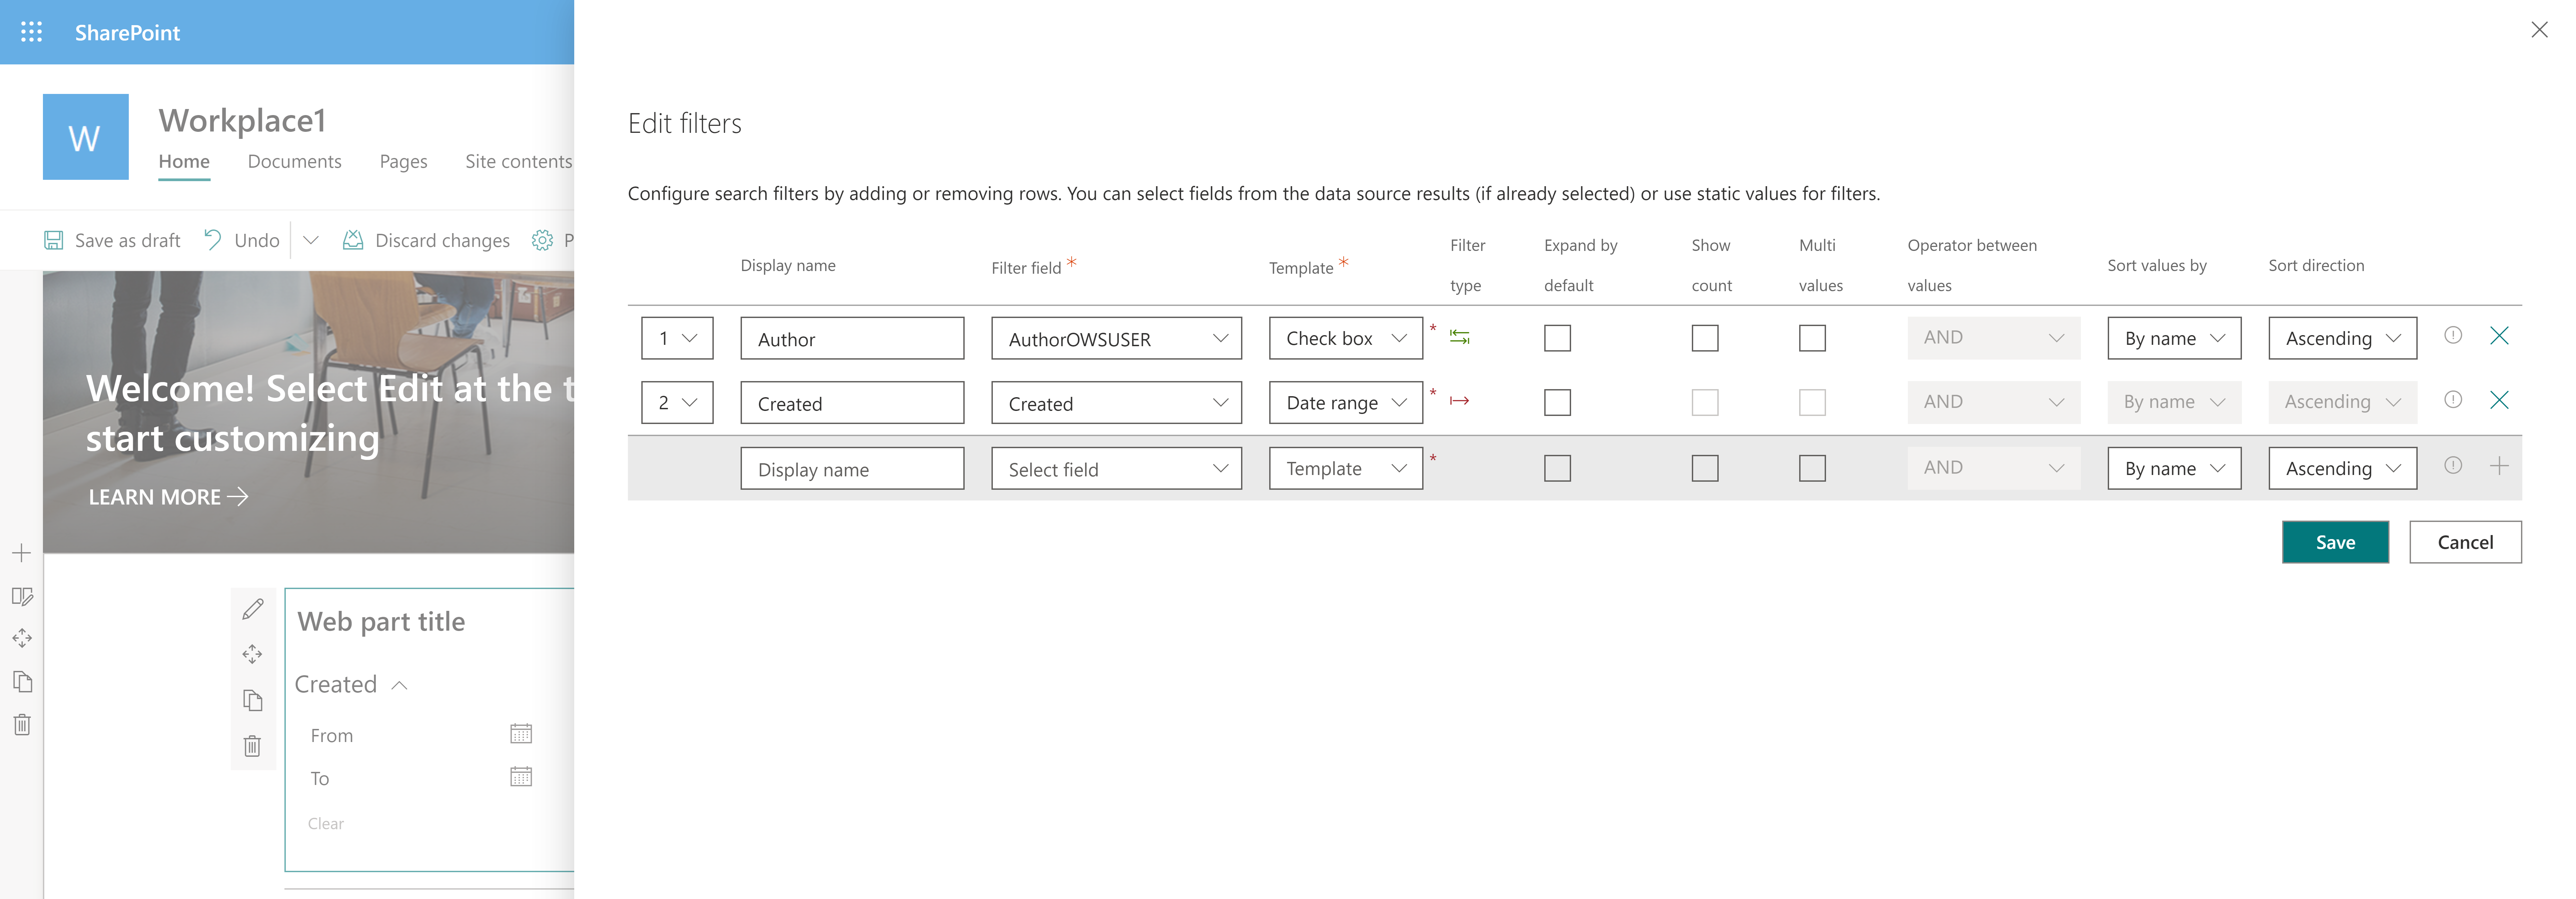Go to the Documents tab
Image resolution: width=2576 pixels, height=899 pixels.
[294, 161]
